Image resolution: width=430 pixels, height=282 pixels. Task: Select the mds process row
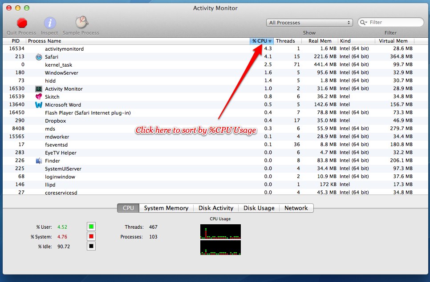tap(215, 128)
